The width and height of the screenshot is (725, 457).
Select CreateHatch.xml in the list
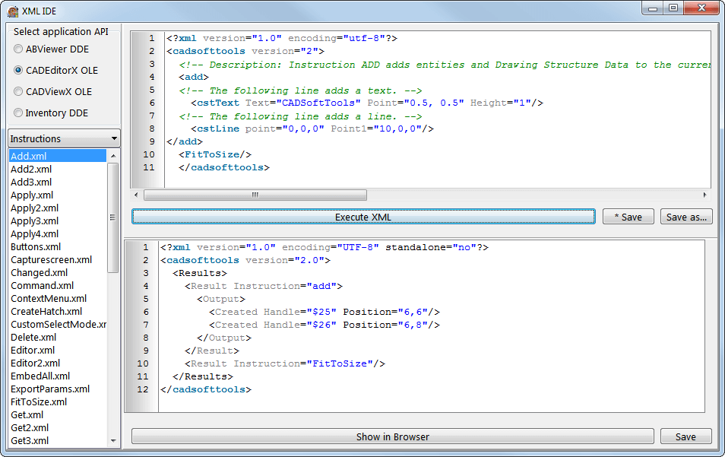click(x=46, y=311)
